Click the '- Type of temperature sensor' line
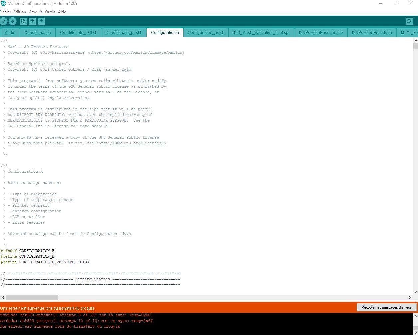 click(x=38, y=200)
